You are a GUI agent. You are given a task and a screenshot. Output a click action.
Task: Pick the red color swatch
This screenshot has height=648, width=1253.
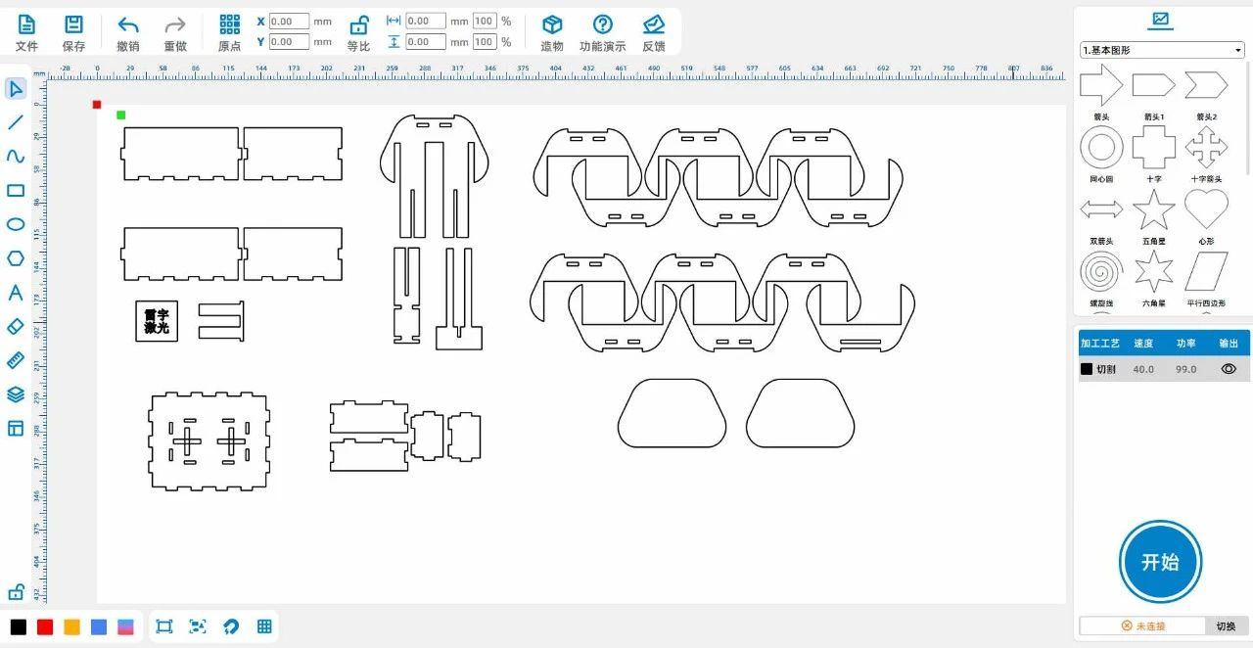45,627
